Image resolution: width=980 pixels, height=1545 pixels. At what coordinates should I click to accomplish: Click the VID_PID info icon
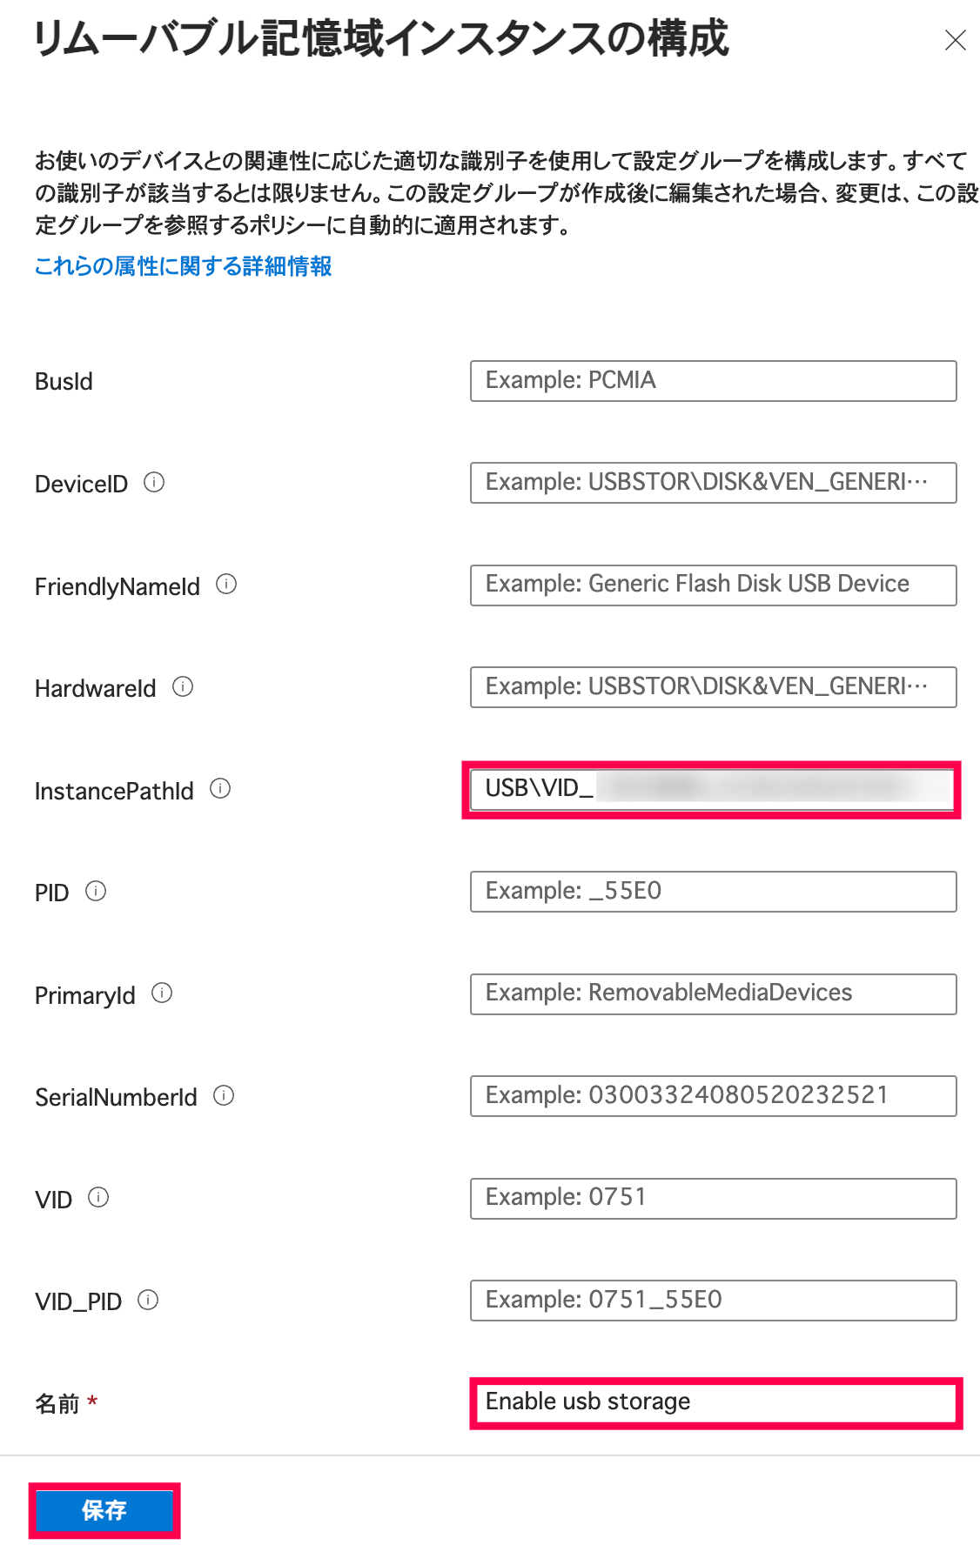coord(148,1300)
